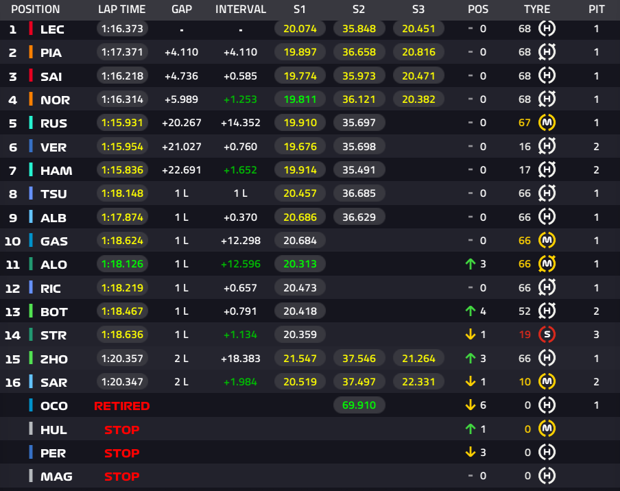620x491 pixels.
Task: Click the S3 column header
Action: (x=418, y=10)
